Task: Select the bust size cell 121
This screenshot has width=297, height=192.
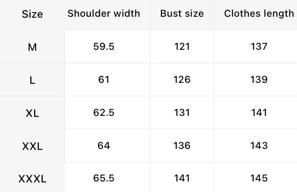Action: coord(182,46)
